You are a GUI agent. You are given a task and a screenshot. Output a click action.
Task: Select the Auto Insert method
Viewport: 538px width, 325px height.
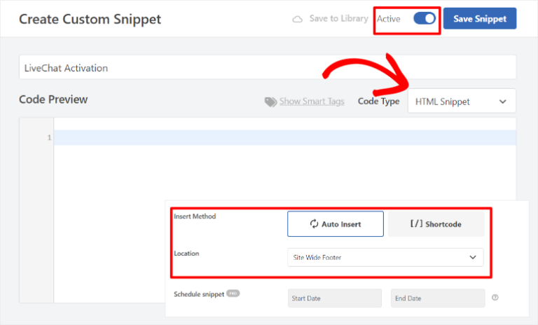point(336,224)
